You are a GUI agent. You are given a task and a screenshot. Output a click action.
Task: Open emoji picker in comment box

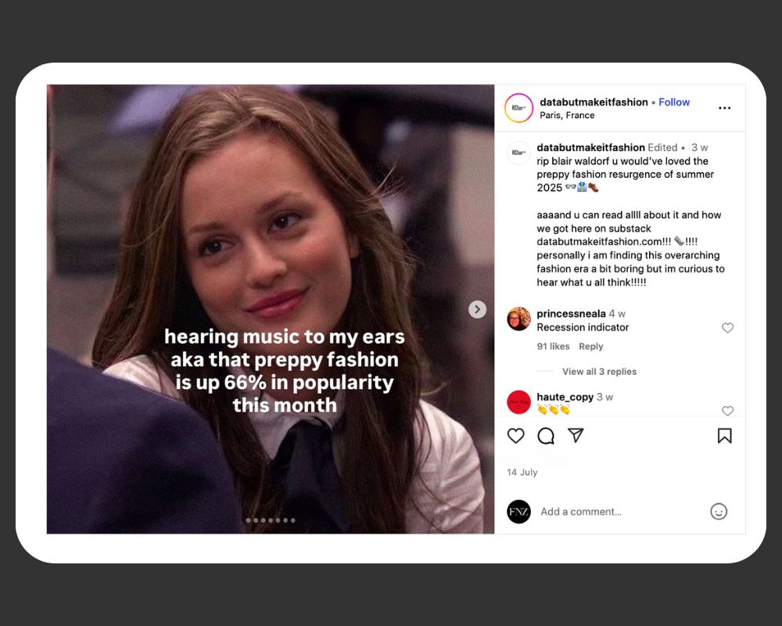point(719,512)
